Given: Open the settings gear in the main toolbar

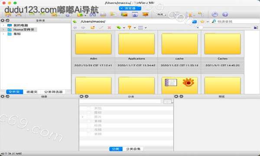Looking at the screenshot, I should coord(214,14).
